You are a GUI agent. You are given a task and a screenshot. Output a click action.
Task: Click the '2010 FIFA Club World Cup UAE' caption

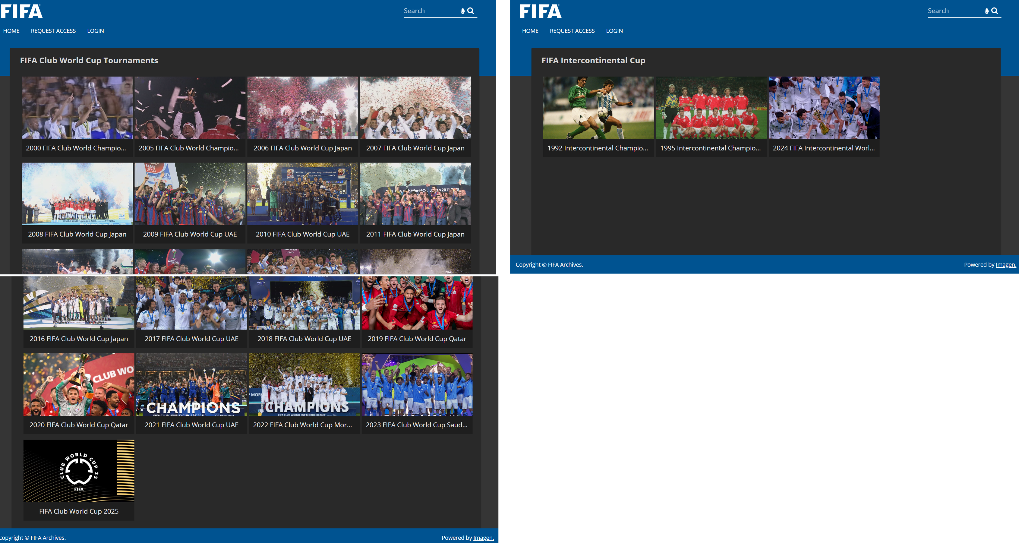point(302,234)
